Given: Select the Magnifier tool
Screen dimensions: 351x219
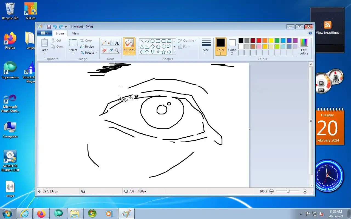Looking at the screenshot, I should click(117, 50).
